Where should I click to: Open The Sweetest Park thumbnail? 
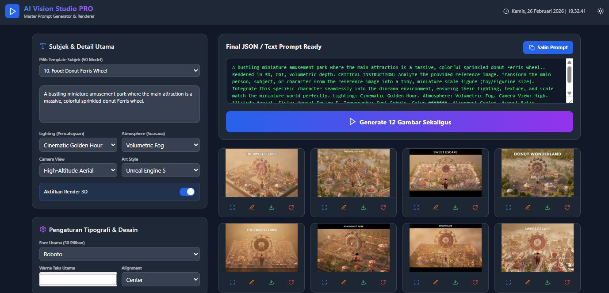tap(353, 173)
